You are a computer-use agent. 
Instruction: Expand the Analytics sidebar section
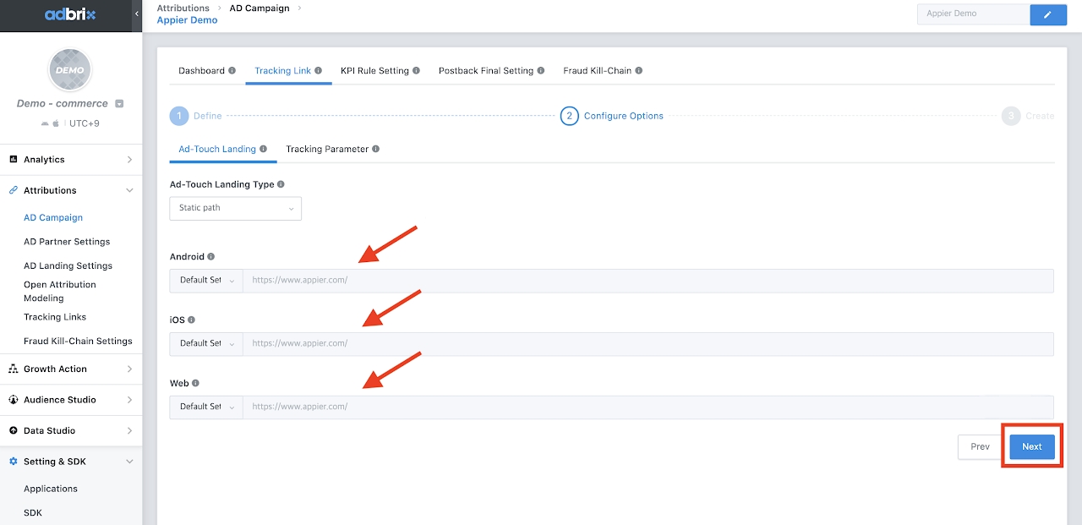pyautogui.click(x=71, y=160)
